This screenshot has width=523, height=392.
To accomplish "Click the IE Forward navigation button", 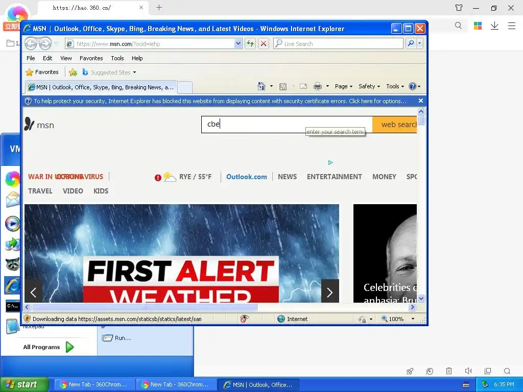I will [45, 43].
